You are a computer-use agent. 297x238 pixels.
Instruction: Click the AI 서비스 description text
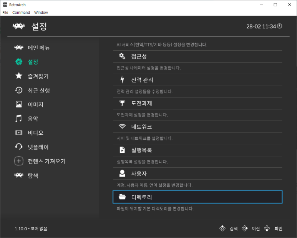(x=162, y=45)
